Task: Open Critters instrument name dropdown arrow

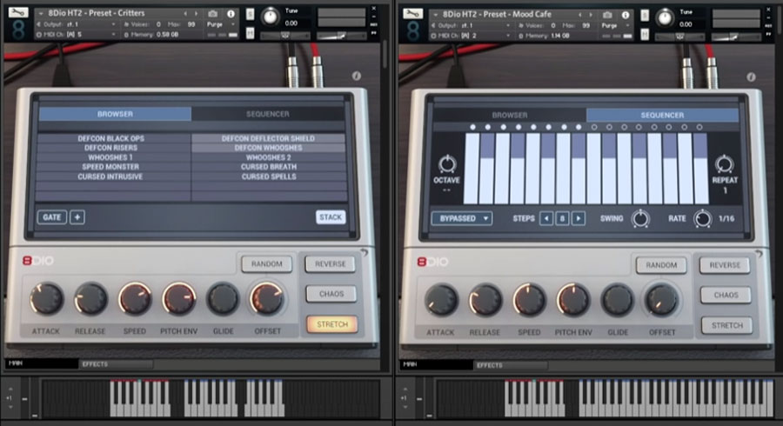Action: pos(41,13)
